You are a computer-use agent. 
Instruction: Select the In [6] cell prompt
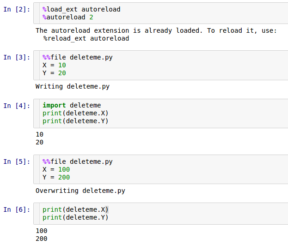coord(17,209)
